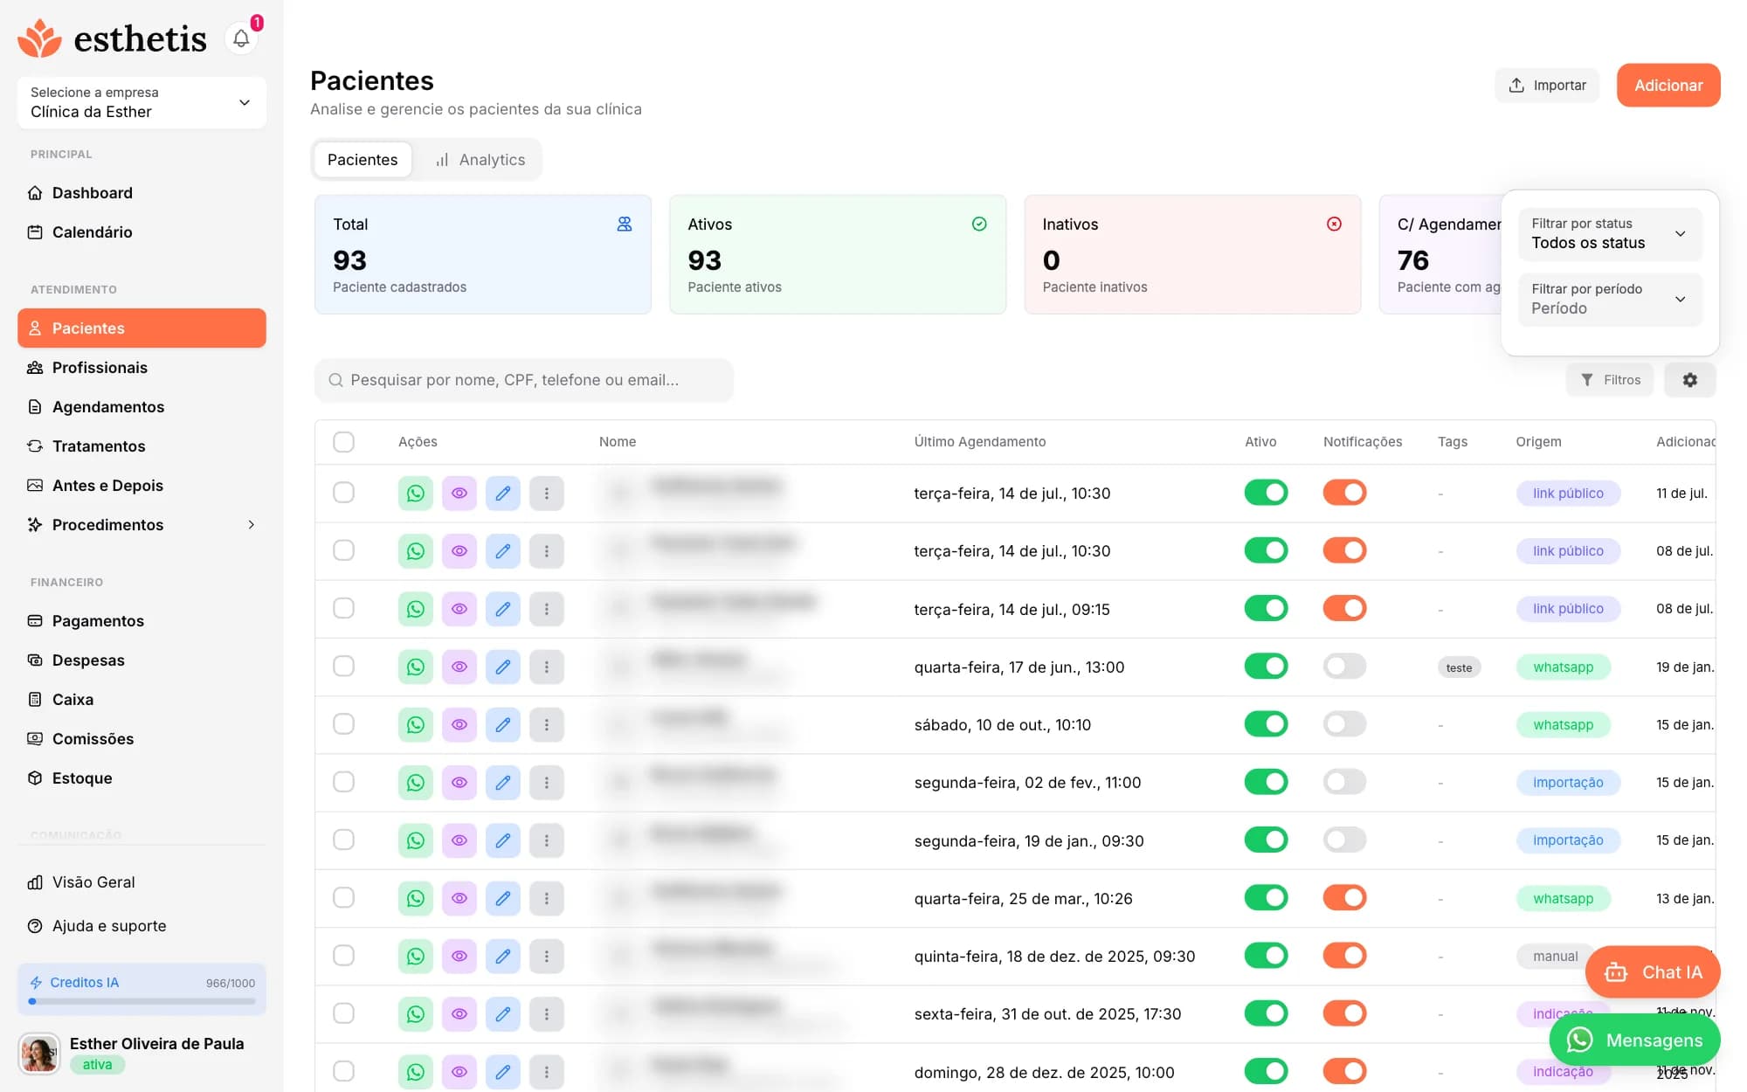This screenshot has height=1092, width=1747.
Task: Open WhatsApp in the terça-feira 09:15 row
Action: tap(416, 609)
